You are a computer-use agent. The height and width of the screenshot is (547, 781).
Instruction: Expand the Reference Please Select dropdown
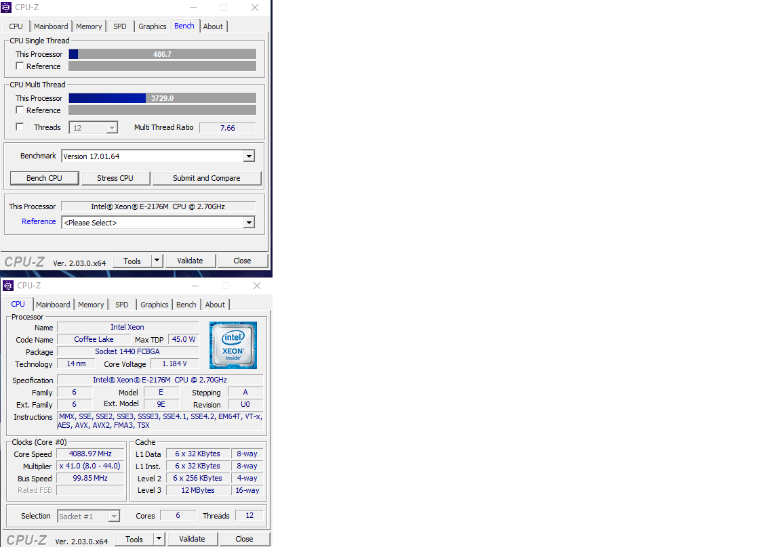[158, 222]
